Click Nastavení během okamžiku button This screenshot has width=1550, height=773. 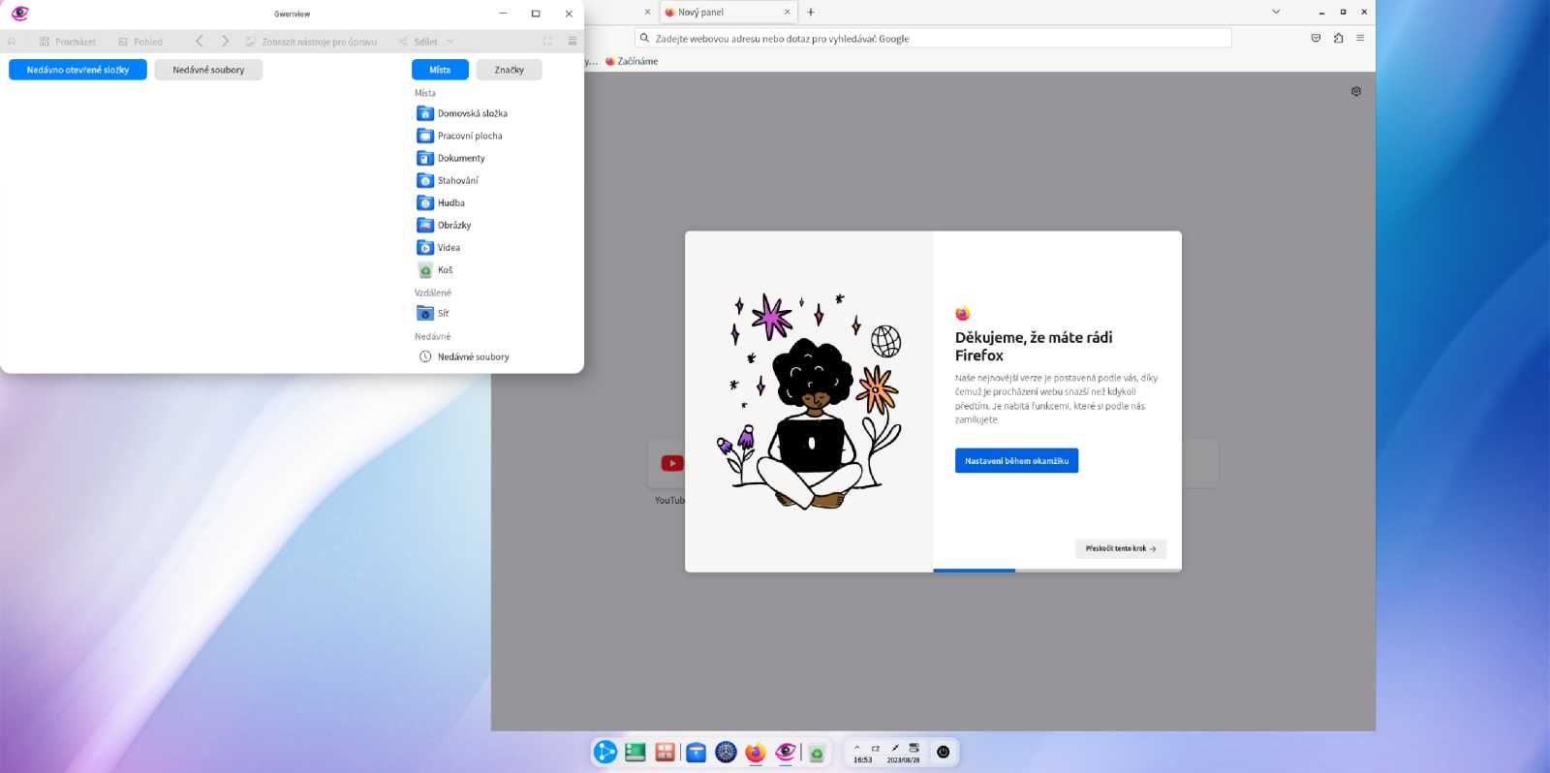[x=1016, y=461]
